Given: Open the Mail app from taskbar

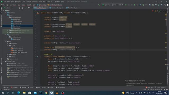Looking at the screenshot, I should click(x=35, y=93).
